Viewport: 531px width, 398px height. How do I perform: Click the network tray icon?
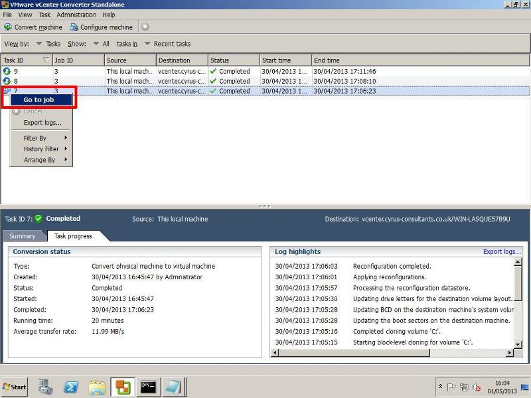(464, 387)
